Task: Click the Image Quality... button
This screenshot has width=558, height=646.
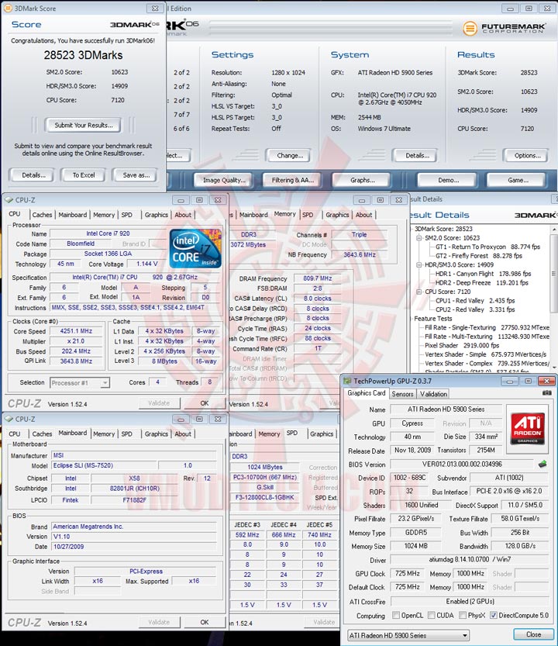Action: pos(224,180)
